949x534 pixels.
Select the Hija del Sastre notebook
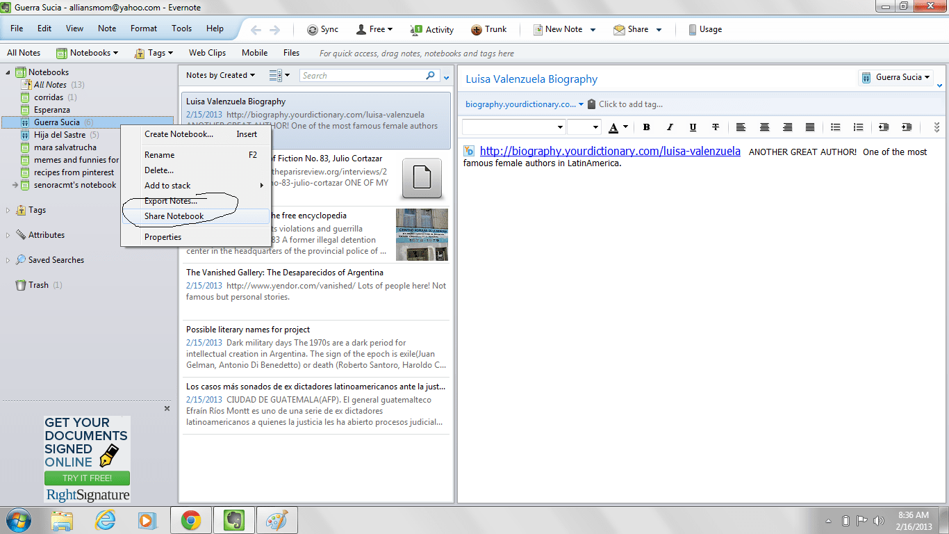tap(60, 135)
